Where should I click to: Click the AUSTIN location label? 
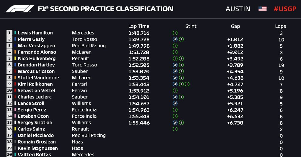238,9
